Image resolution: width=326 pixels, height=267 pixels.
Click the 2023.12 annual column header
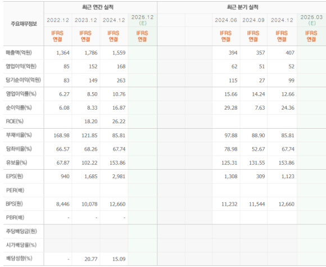[x=86, y=20]
